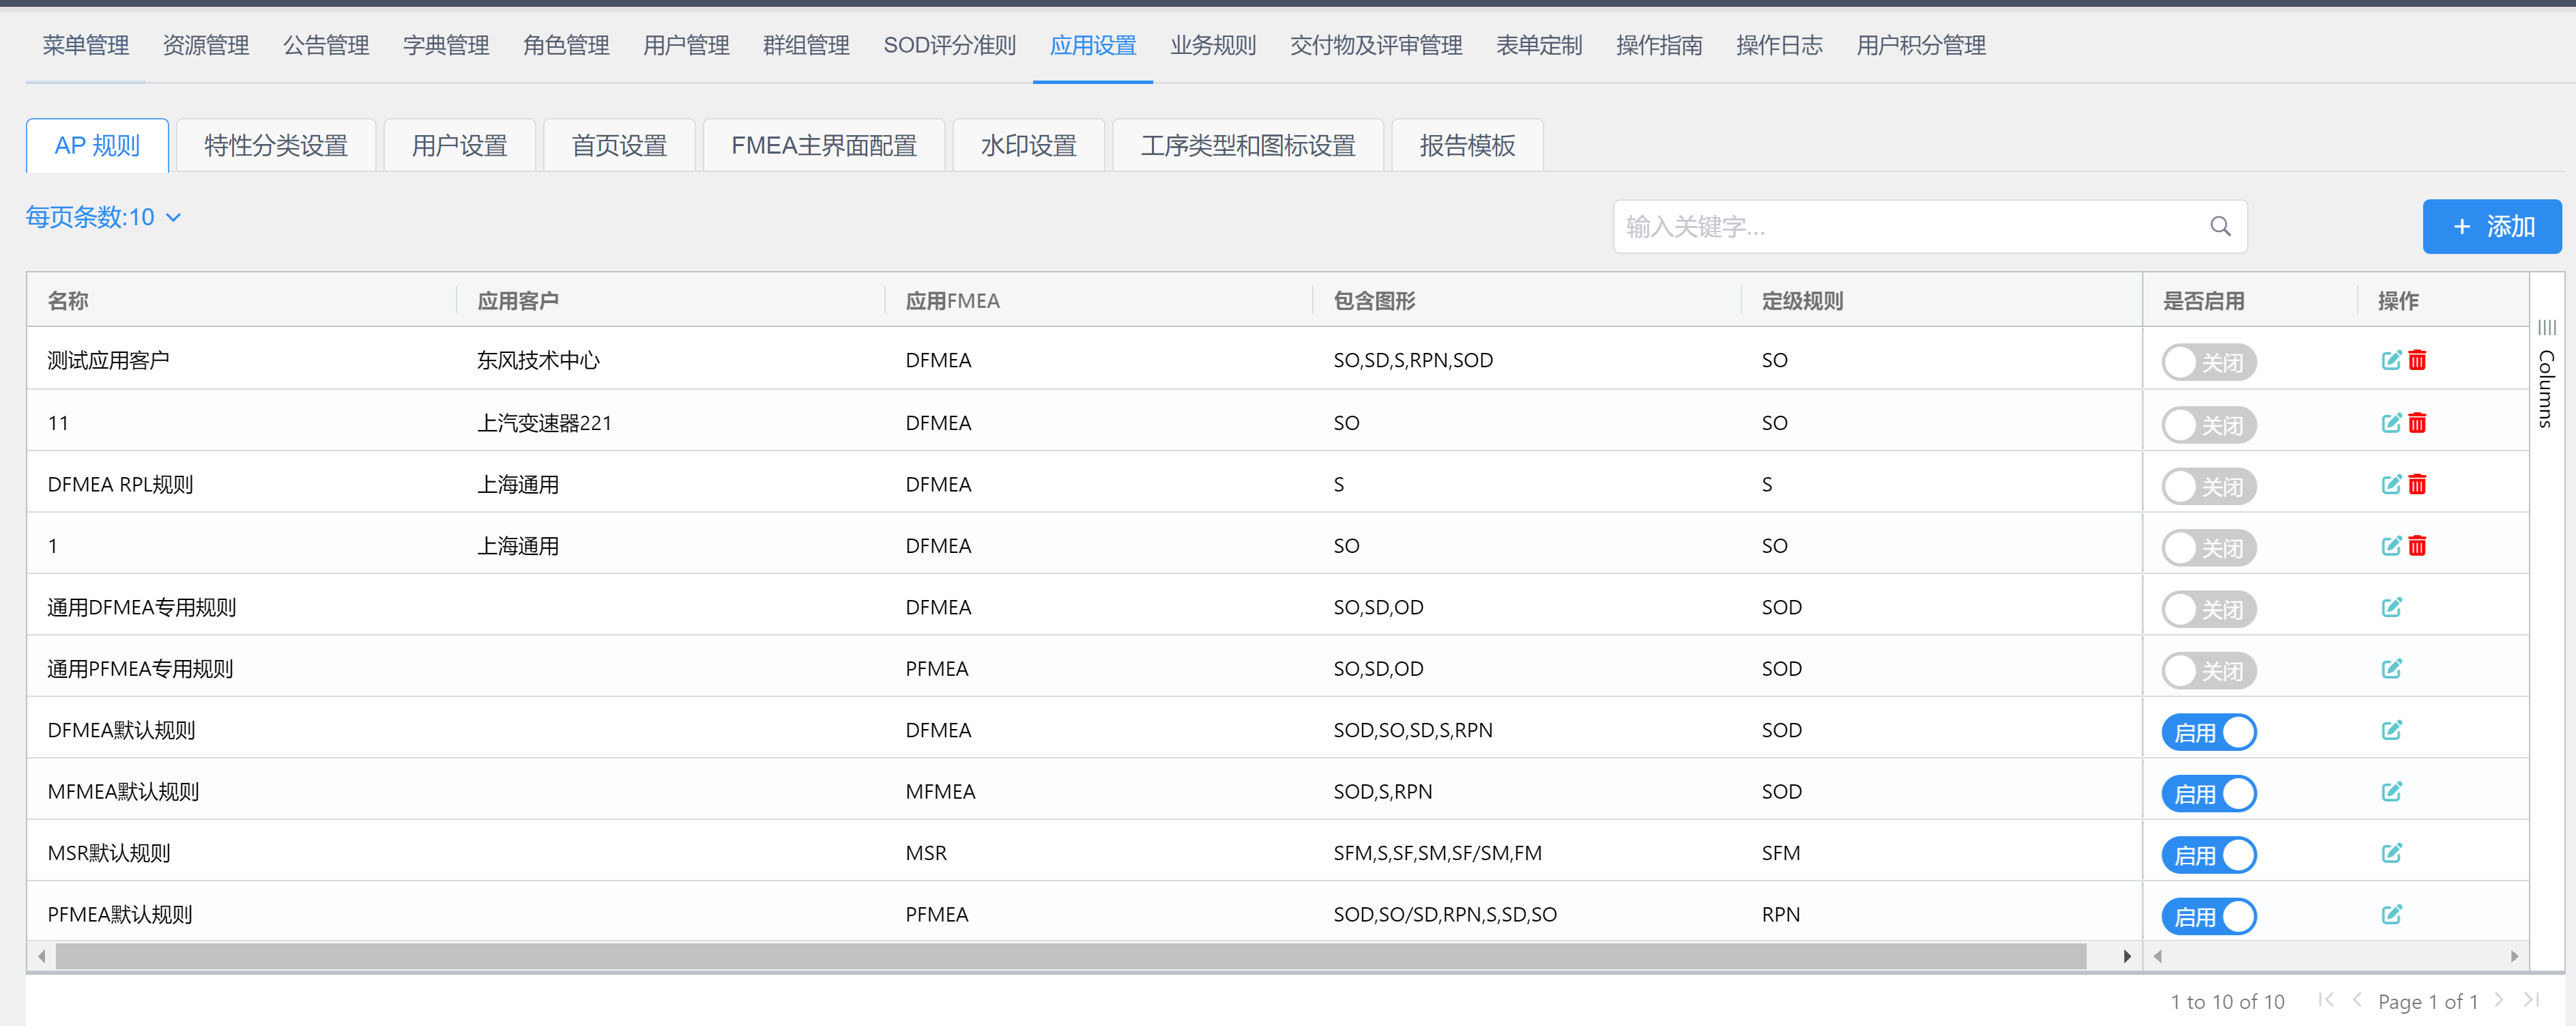Open the 每页条数:10 page size dropdown

coord(103,217)
